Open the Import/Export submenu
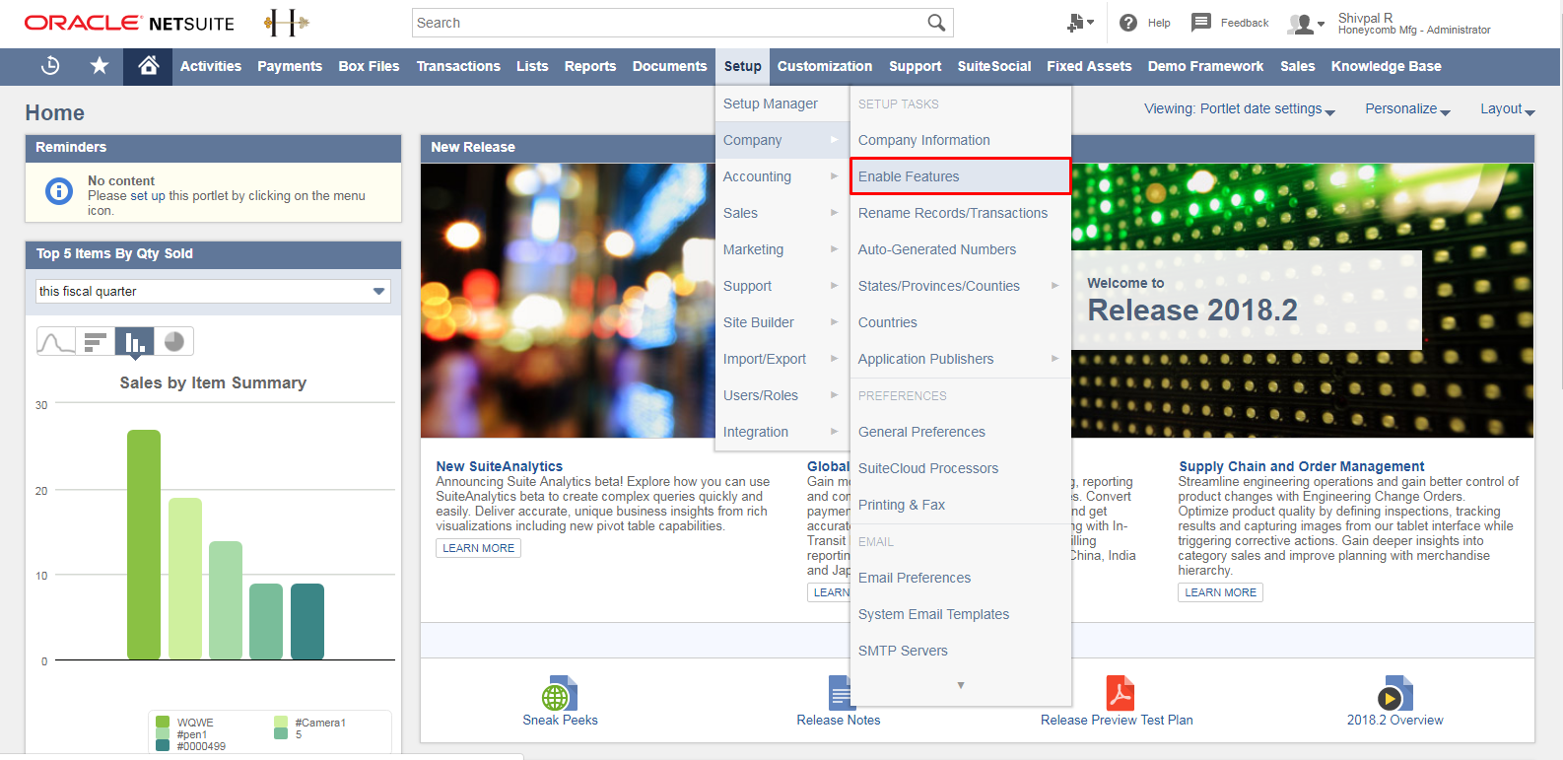This screenshot has width=1563, height=760. (781, 359)
